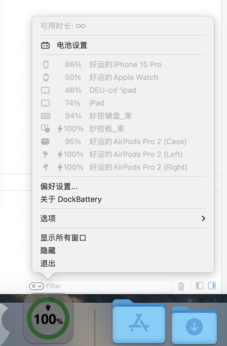
Task: Click the Magic Keyboard (妙控键盘_家) icon
Action: [x=46, y=116]
